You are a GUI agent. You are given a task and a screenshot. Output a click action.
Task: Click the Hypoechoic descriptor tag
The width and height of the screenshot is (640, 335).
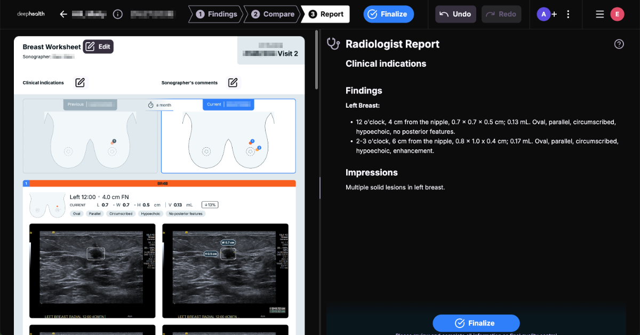pos(150,214)
